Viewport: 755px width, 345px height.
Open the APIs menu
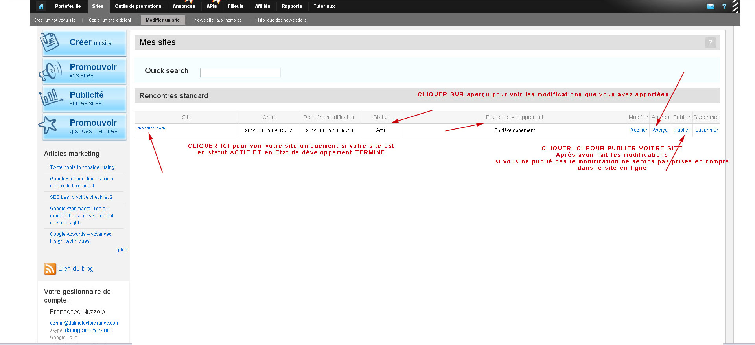[212, 6]
